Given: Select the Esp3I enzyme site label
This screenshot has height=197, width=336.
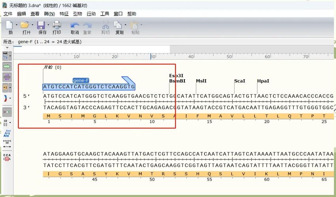Looking at the screenshot, I should [x=176, y=76].
